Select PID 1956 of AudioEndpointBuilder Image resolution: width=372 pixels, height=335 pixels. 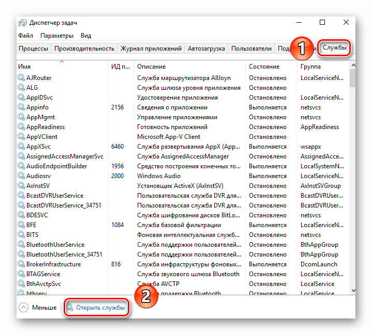pos(117,166)
